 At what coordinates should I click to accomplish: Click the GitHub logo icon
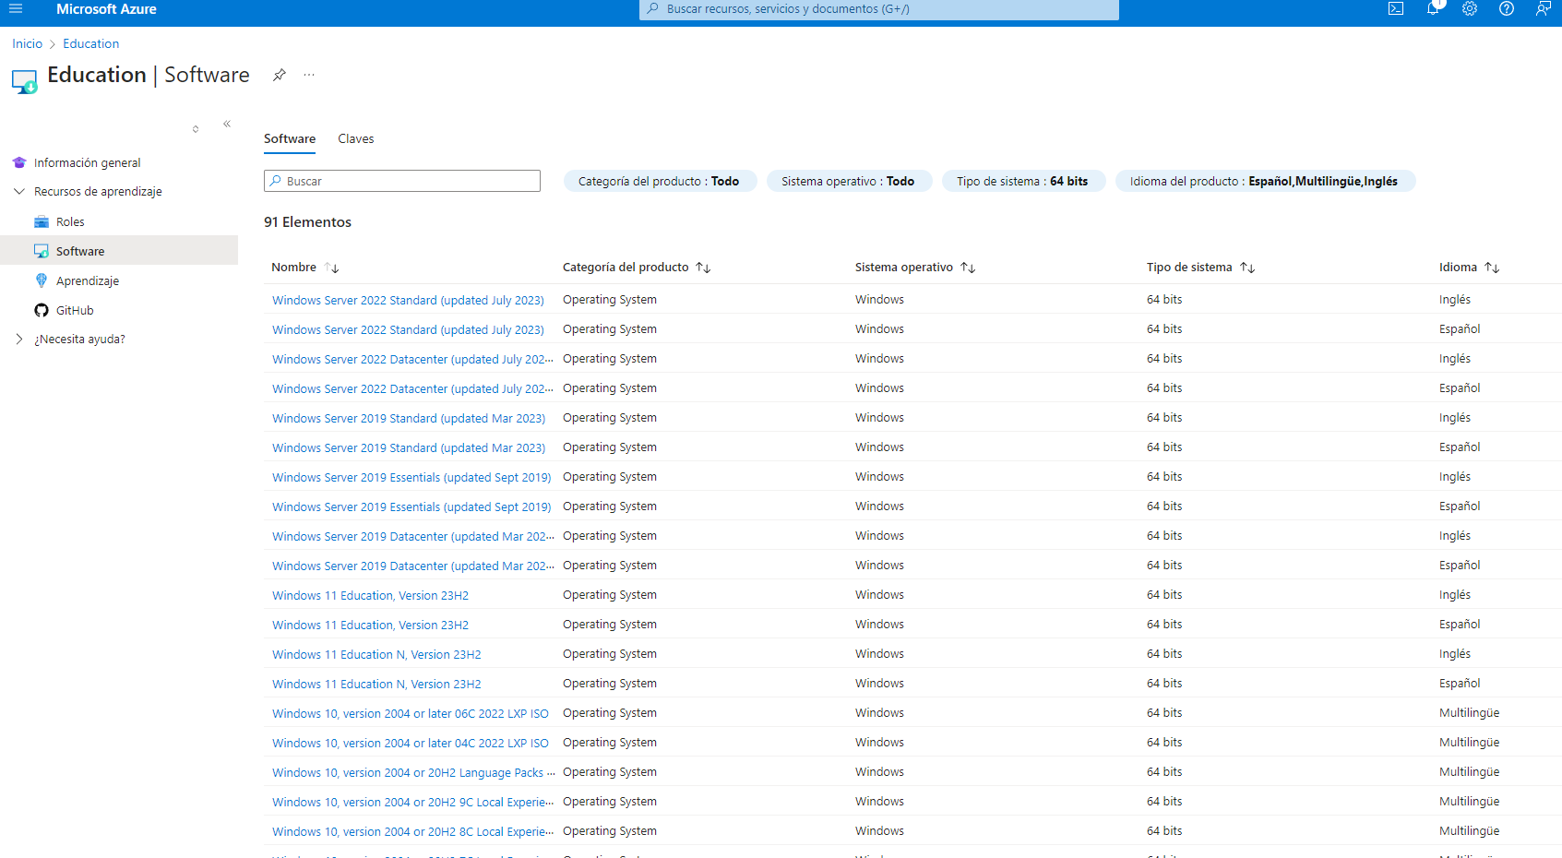point(42,310)
